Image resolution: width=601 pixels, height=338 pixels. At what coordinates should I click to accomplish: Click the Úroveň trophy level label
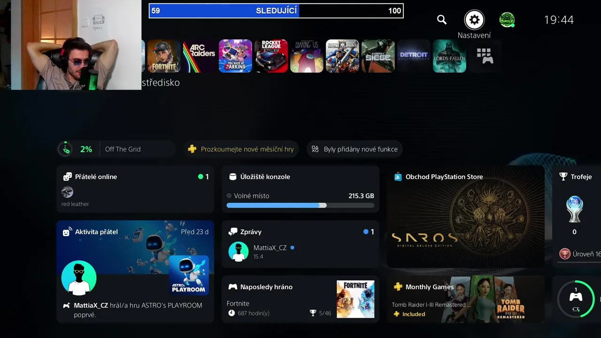586,254
